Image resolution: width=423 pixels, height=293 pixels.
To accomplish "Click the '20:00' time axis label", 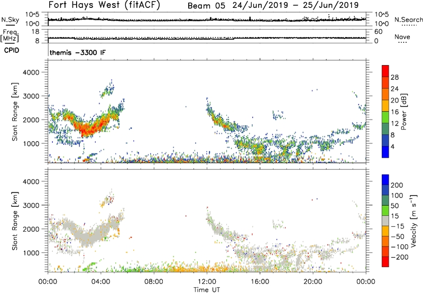I will click(x=313, y=282).
